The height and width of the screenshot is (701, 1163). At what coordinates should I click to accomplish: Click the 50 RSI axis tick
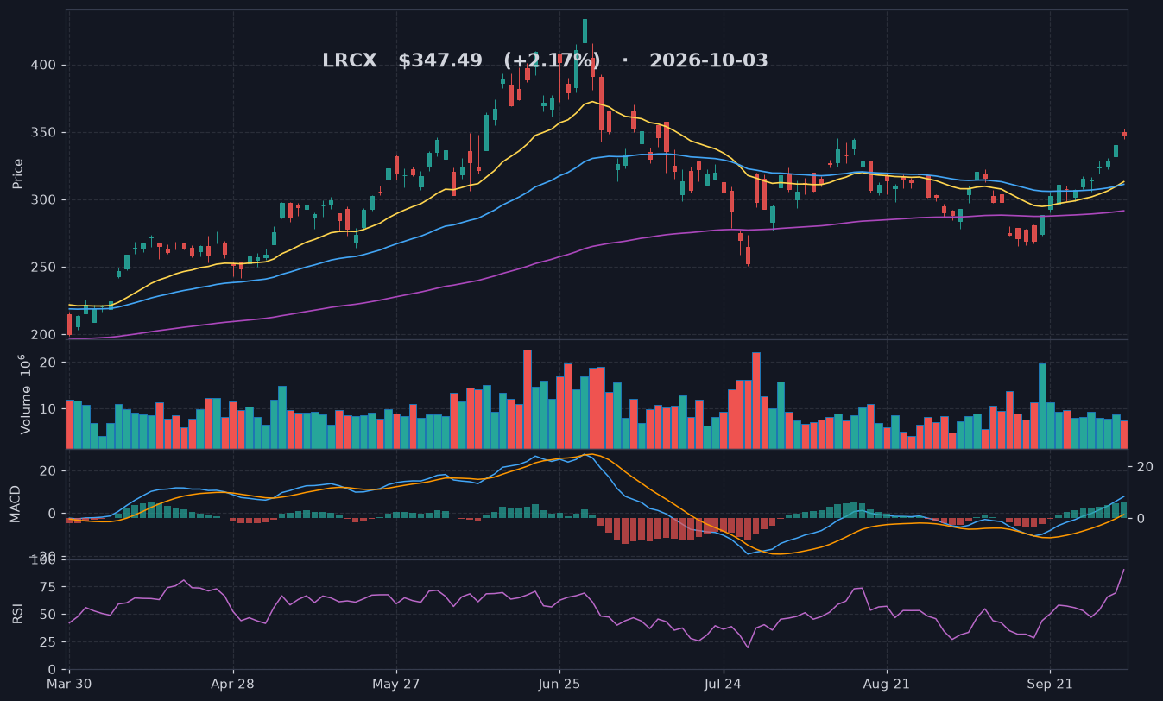coord(49,616)
